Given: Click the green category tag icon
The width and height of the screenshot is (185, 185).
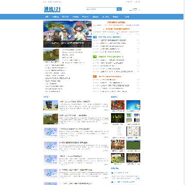Looking at the screenshot, I should [x=95, y=57].
